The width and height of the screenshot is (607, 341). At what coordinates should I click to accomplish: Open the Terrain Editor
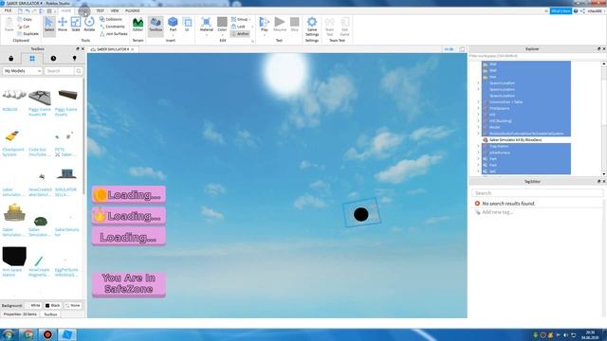click(x=138, y=25)
